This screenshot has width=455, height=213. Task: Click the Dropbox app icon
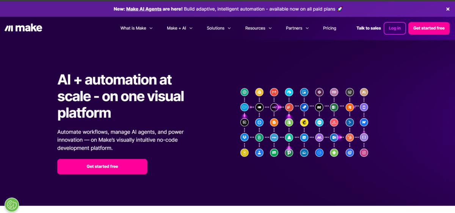pos(245,137)
